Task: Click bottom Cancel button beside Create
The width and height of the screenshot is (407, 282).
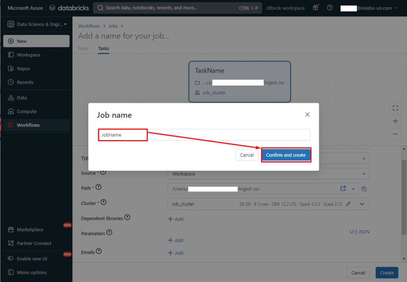Action: coord(358,272)
